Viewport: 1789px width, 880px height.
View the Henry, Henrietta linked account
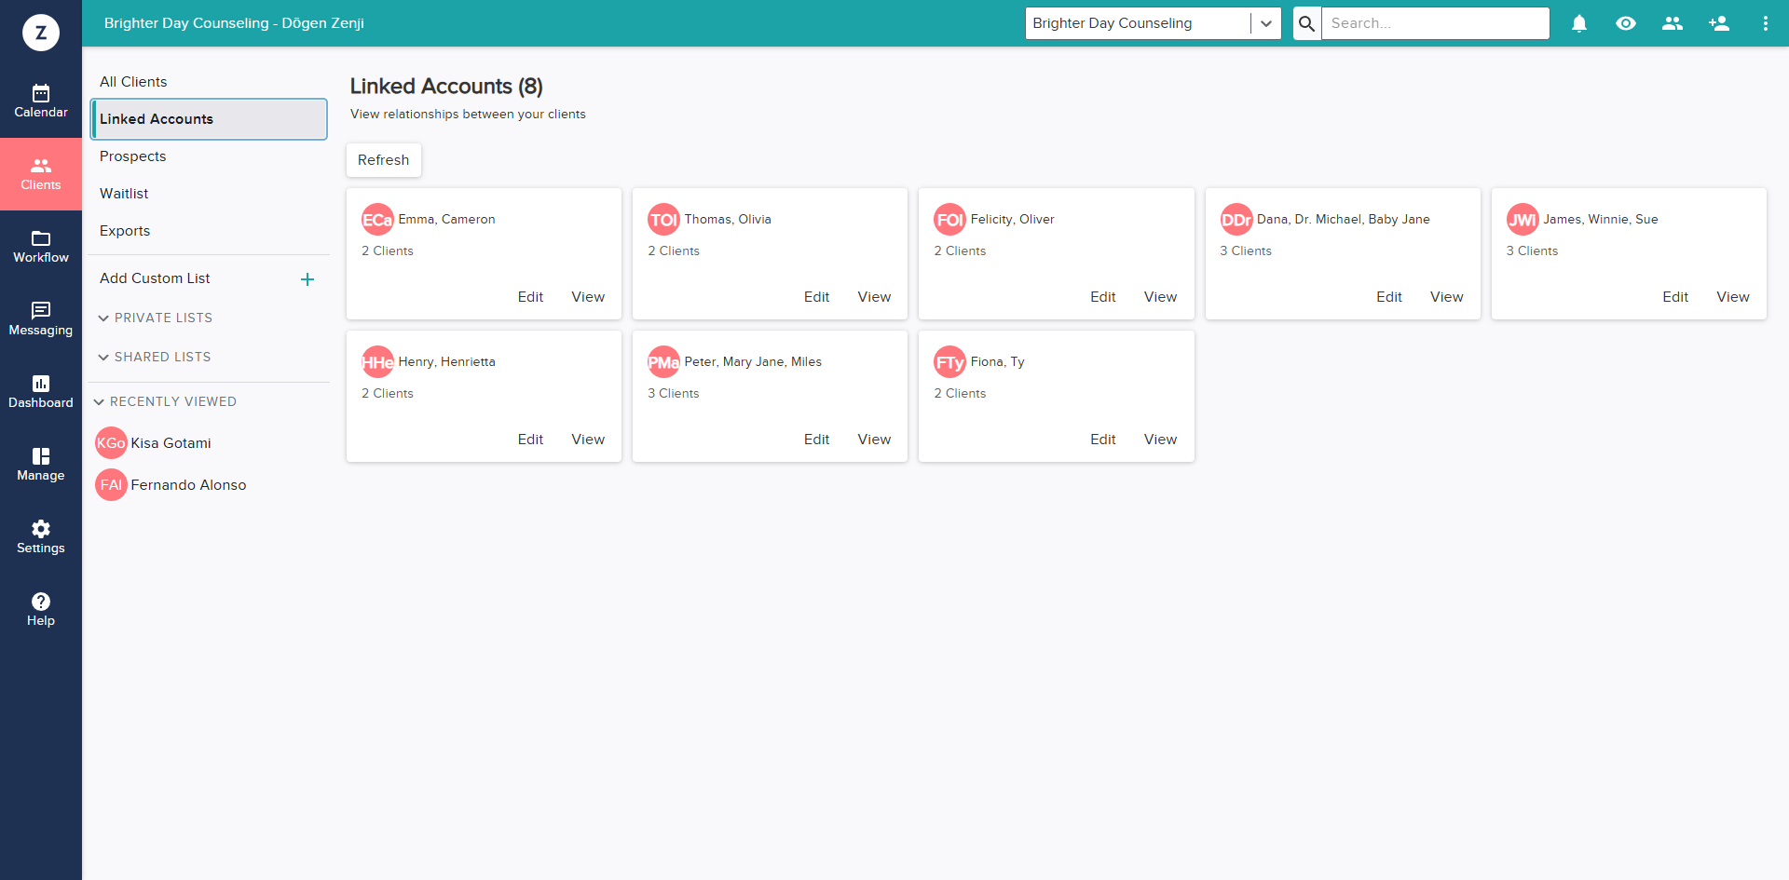588,440
